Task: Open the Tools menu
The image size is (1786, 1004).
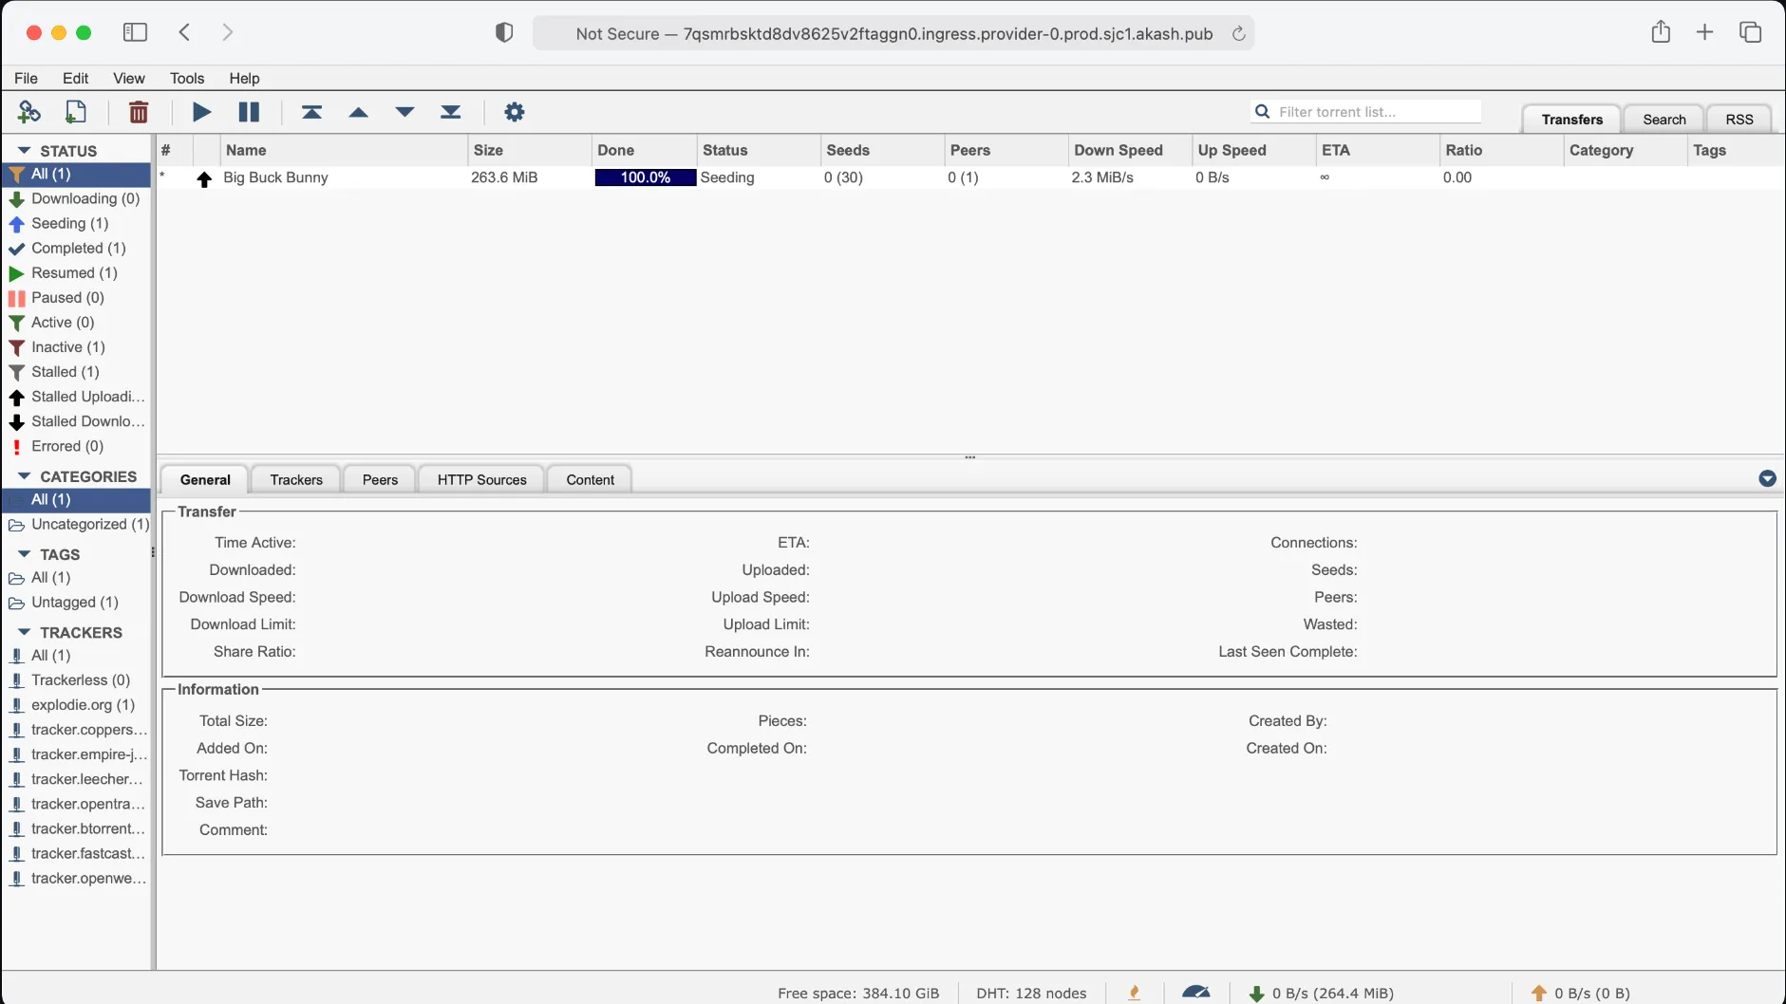Action: [187, 78]
